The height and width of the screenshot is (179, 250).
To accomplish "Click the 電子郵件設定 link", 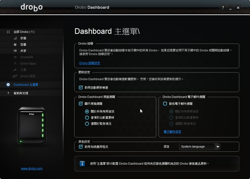I will coord(172,132).
